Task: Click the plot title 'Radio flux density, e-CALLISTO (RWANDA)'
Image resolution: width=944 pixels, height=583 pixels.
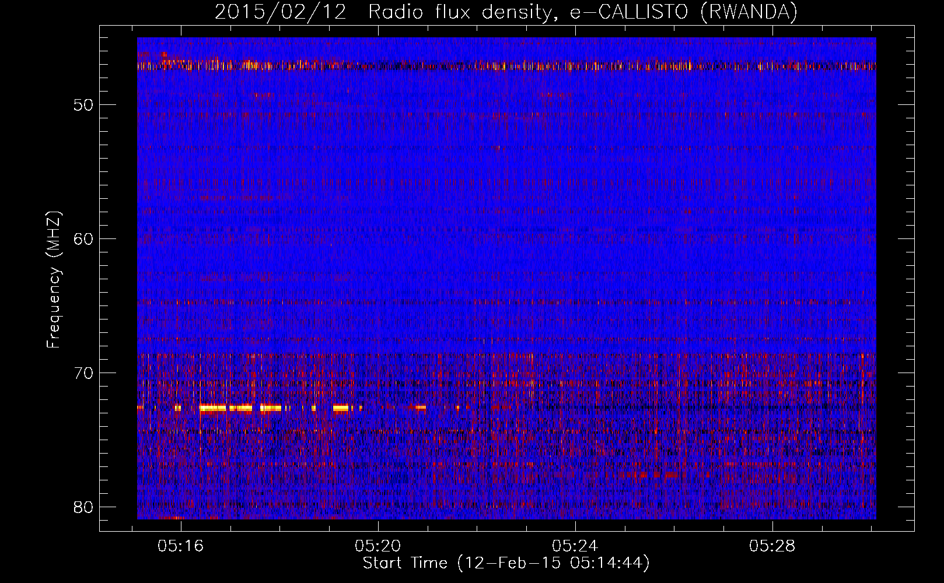Action: click(583, 12)
